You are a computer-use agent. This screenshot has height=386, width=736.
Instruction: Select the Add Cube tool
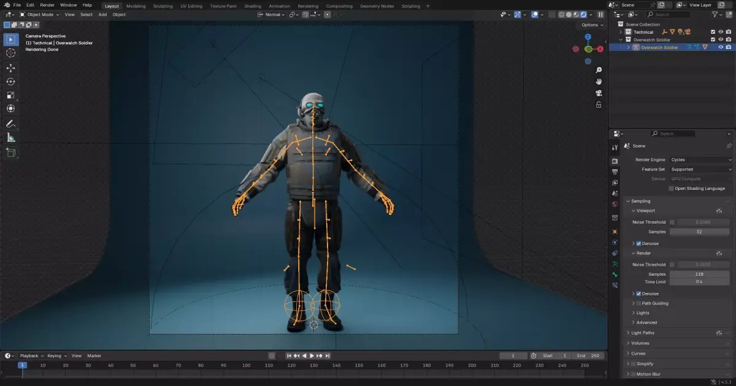tap(10, 152)
